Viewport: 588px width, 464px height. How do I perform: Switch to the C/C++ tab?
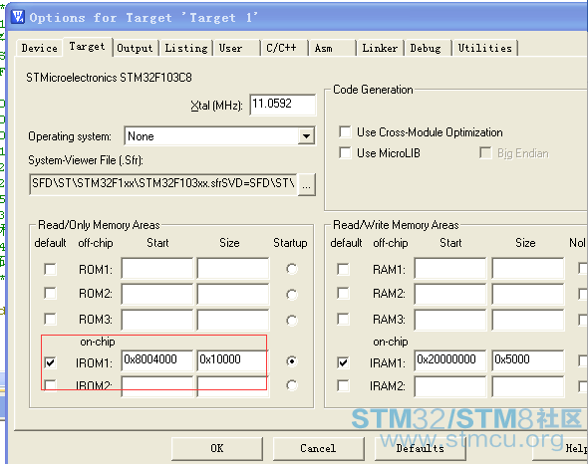(284, 48)
